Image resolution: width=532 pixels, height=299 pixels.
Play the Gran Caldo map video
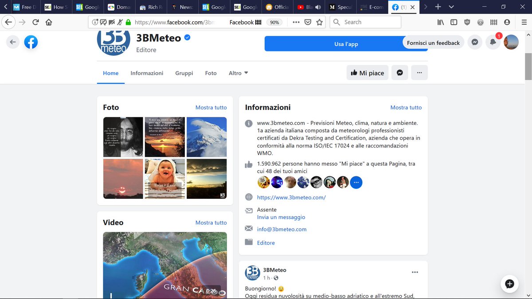tap(165, 265)
